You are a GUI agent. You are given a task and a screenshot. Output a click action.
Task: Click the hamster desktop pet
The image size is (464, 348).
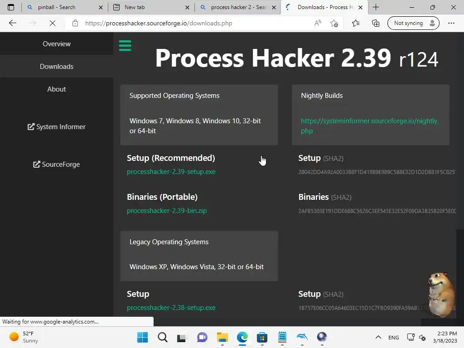point(441,295)
